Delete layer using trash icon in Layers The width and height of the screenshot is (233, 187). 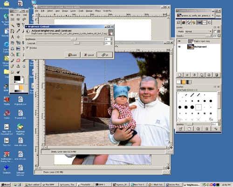point(217,75)
